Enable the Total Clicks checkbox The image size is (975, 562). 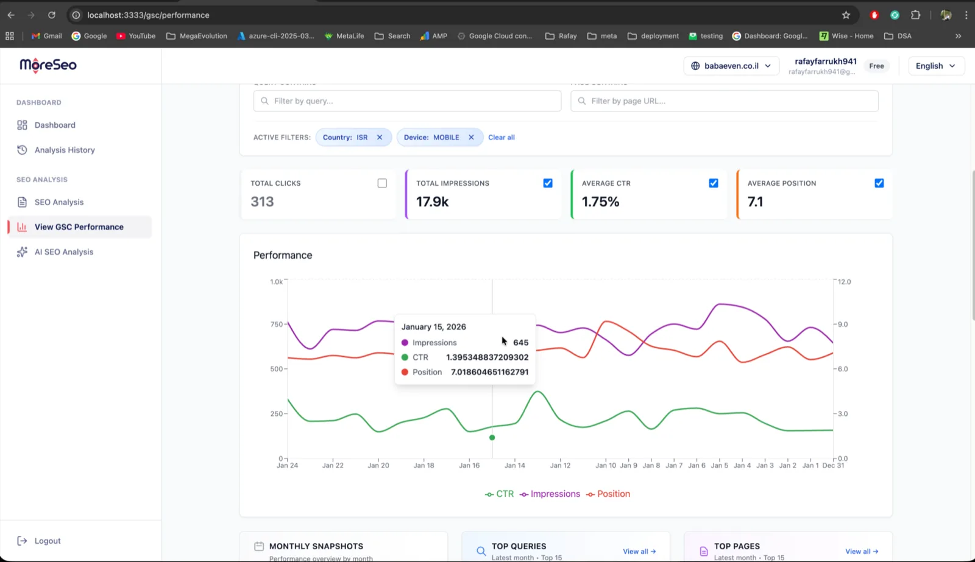click(382, 183)
